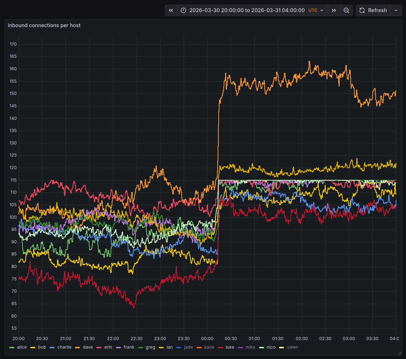Click the luke red legend marker
Viewport: 406px width, 359px height.
pos(220,347)
